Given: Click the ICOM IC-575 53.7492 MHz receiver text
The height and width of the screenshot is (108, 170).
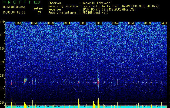Looking at the screenshot, I should (x=108, y=9).
